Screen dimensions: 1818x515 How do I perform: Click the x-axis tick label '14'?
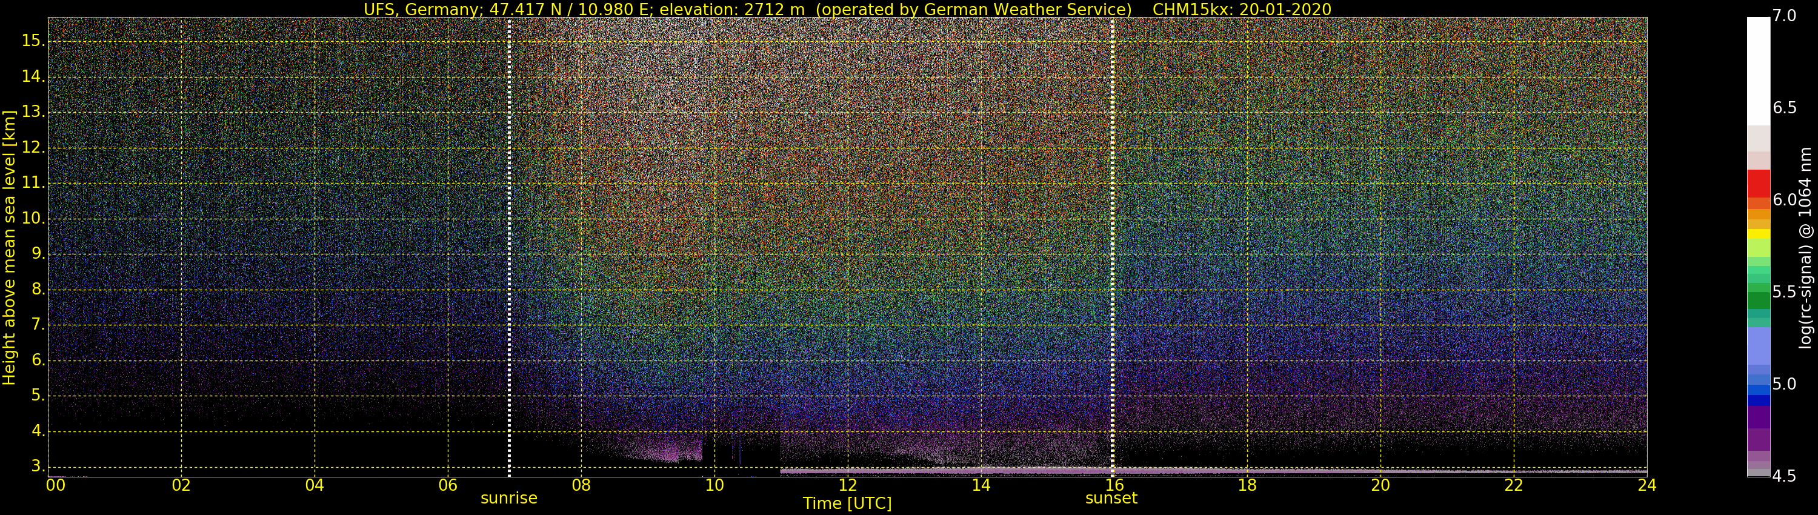tap(981, 485)
